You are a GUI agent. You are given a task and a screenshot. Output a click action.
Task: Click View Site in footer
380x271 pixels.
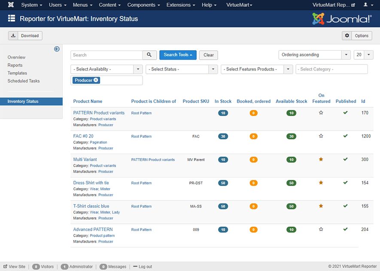(x=14, y=266)
